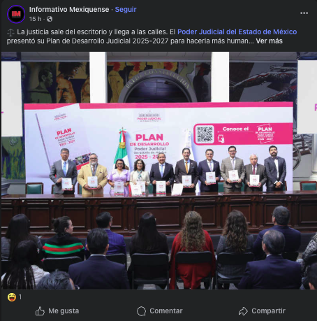
Task: Open the Informativo Mexiquense profile picture
Action: click(x=16, y=14)
